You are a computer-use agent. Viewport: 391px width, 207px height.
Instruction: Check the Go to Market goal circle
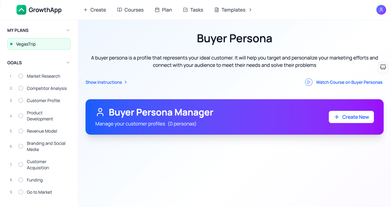click(21, 192)
